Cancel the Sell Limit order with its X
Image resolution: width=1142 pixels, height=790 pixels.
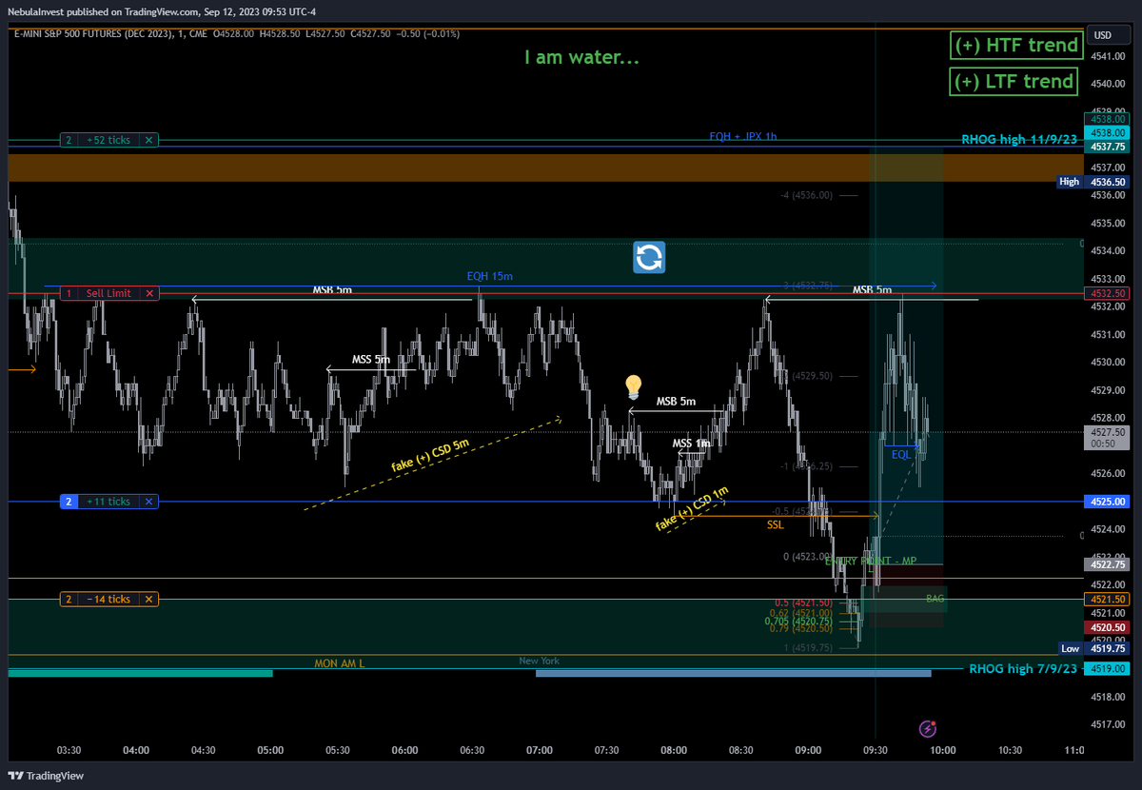[x=148, y=293]
